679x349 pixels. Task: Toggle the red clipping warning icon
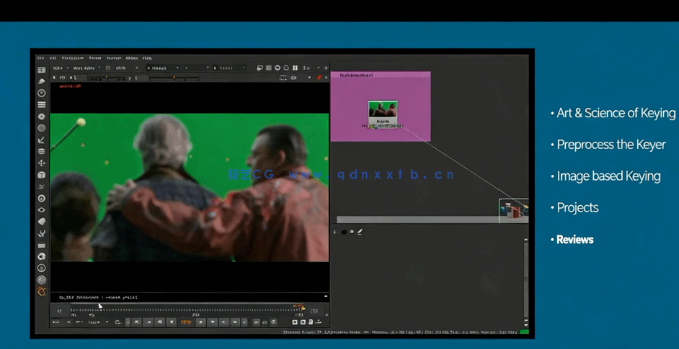click(319, 78)
